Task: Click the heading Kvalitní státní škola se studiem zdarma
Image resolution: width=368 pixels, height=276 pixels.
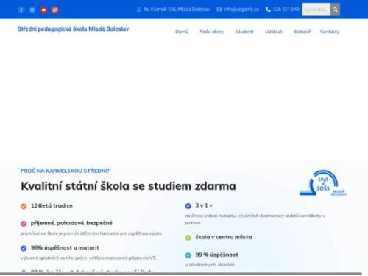Action: (x=128, y=186)
